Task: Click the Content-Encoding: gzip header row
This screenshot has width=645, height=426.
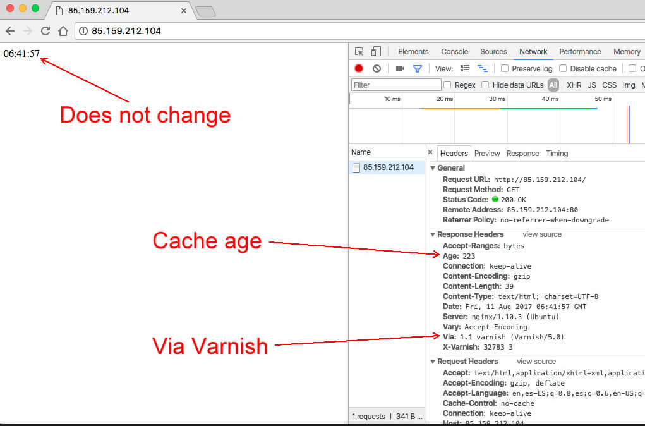Action: (486, 276)
